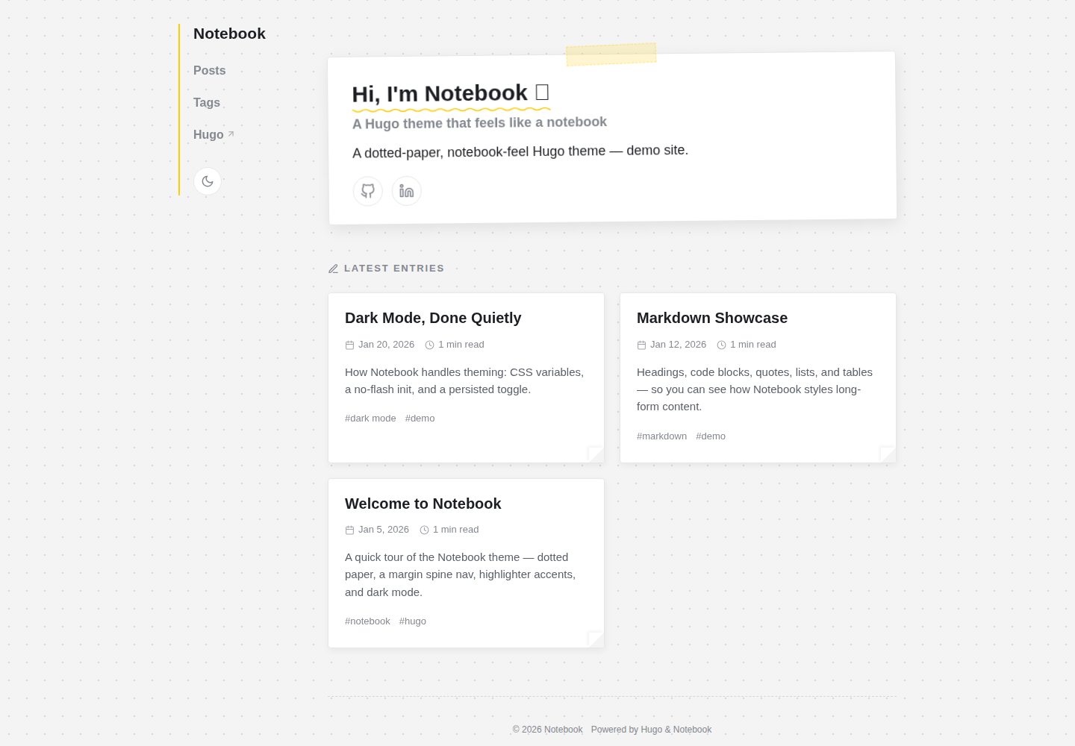1075x746 pixels.
Task: Select the #markdown tag
Action: coord(661,436)
